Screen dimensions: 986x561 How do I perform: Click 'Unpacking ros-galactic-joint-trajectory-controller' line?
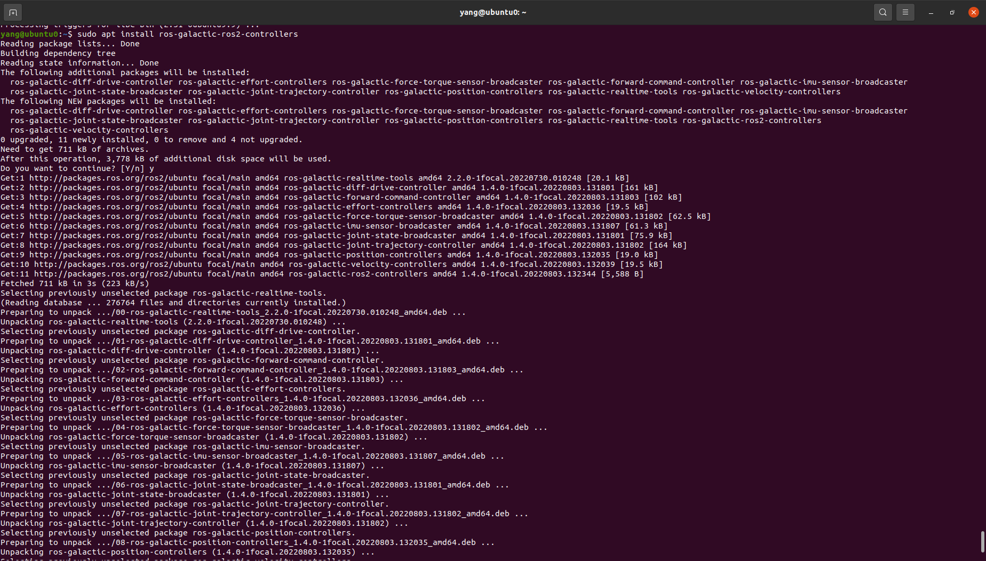point(204,523)
